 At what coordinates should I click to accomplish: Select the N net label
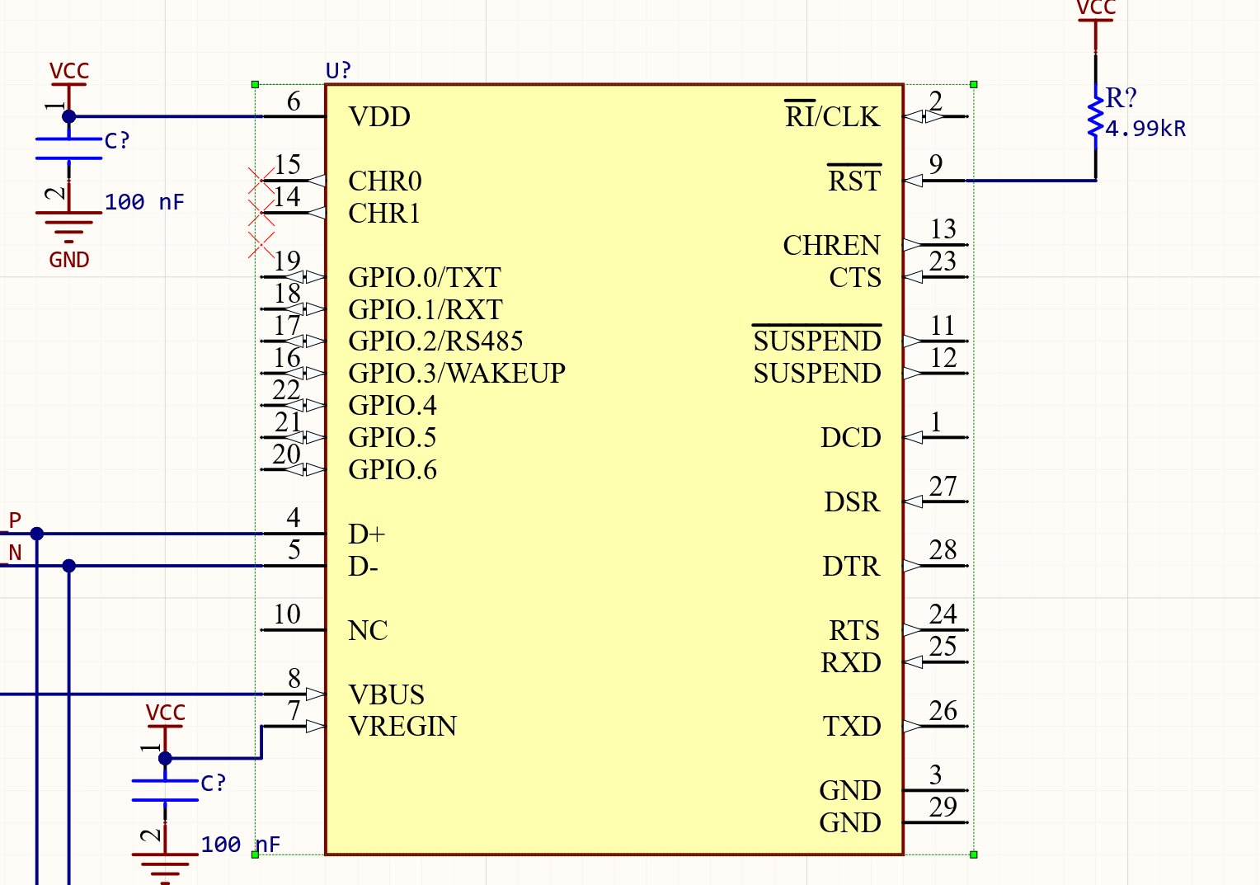pyautogui.click(x=15, y=553)
